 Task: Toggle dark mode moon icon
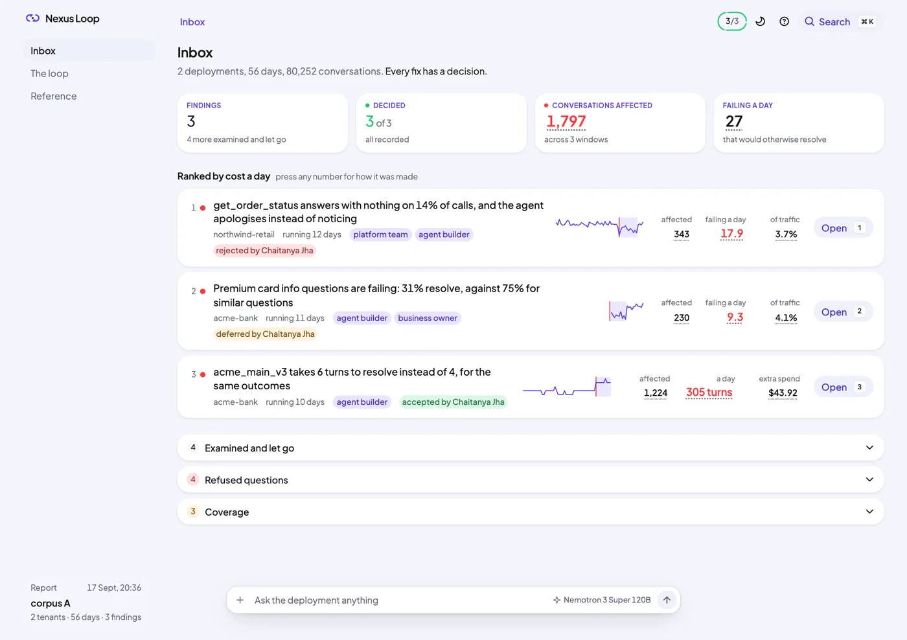[x=761, y=21]
